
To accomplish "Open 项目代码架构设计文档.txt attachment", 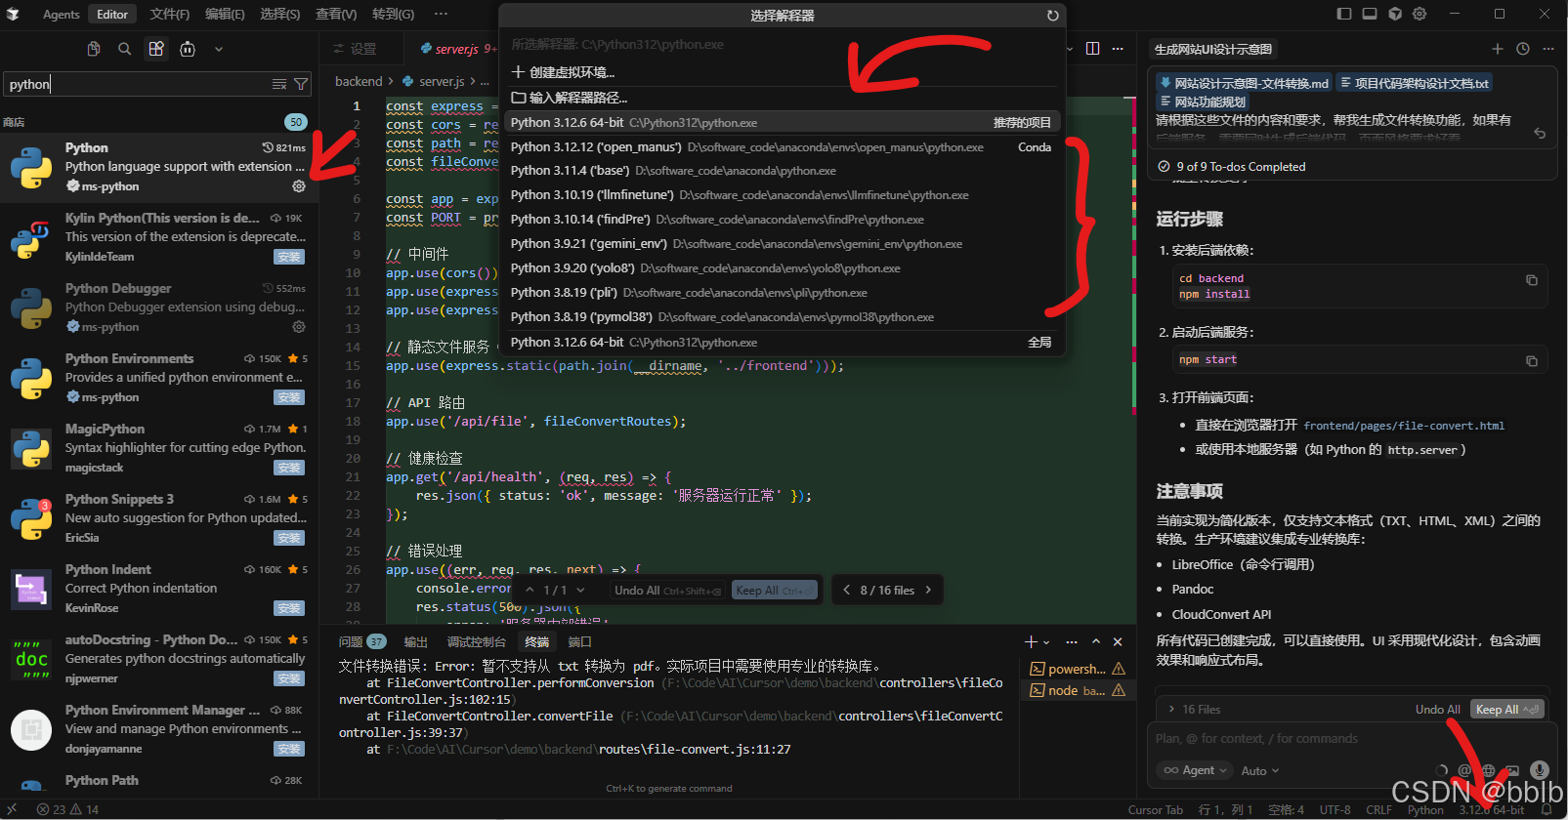I will [x=1414, y=84].
